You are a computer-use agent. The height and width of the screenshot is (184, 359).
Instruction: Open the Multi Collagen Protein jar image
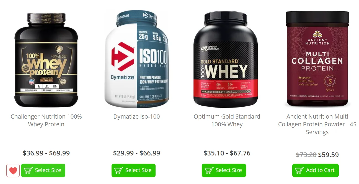pos(317,59)
